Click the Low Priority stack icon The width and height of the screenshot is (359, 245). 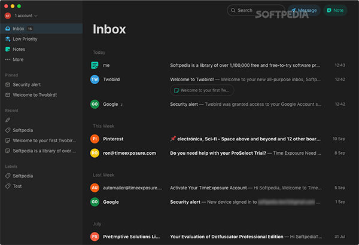pos(8,39)
